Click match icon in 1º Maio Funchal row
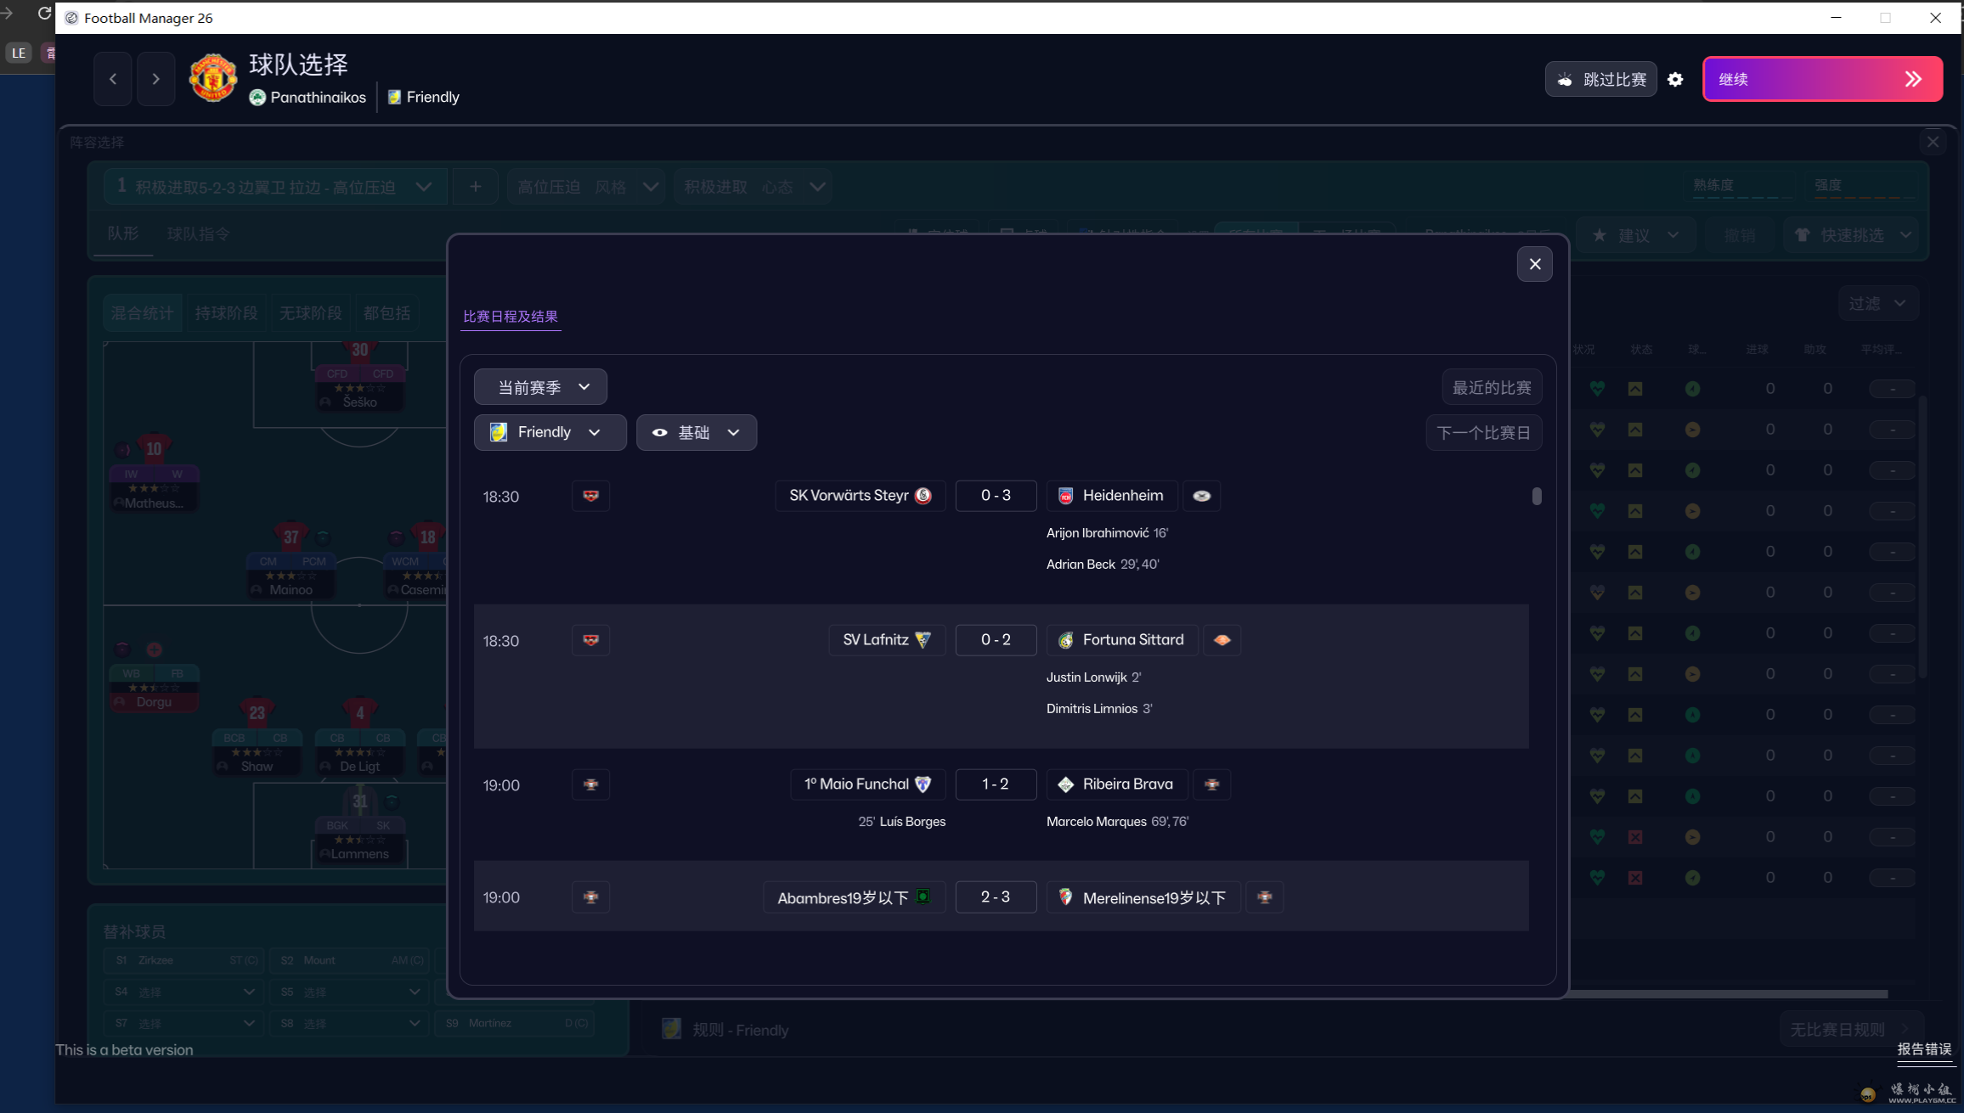Viewport: 1964px width, 1113px height. click(x=590, y=784)
